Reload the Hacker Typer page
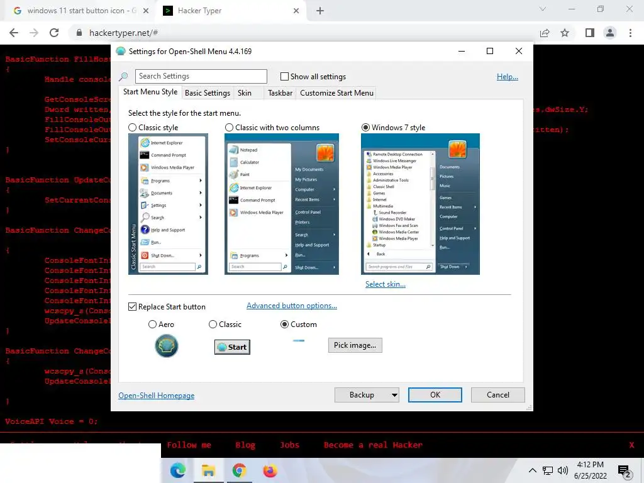This screenshot has width=644, height=483. pos(54,33)
